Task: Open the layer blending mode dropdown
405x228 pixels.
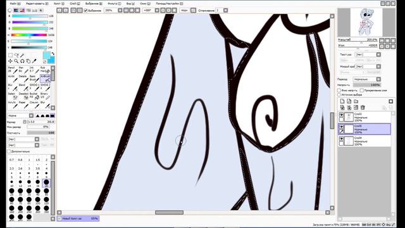Action: pos(378,79)
